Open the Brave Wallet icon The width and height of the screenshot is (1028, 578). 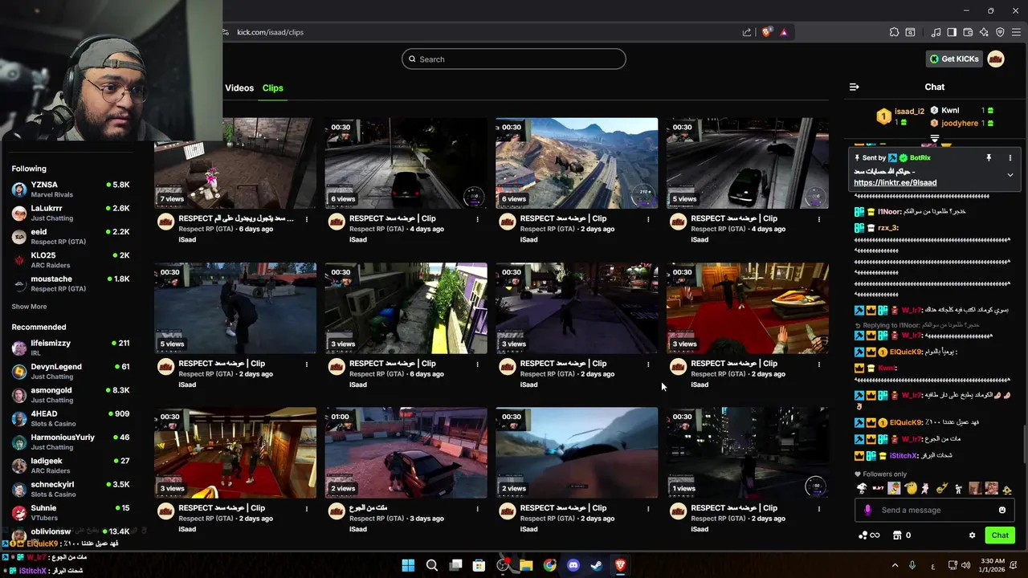tap(968, 32)
